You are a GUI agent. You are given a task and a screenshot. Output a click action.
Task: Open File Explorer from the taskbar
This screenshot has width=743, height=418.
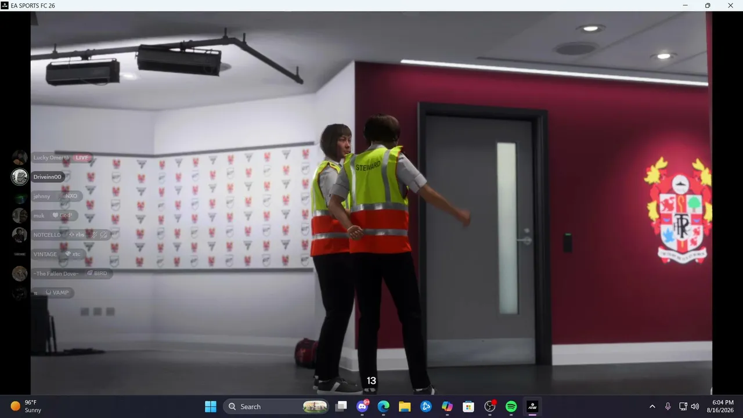coord(405,406)
